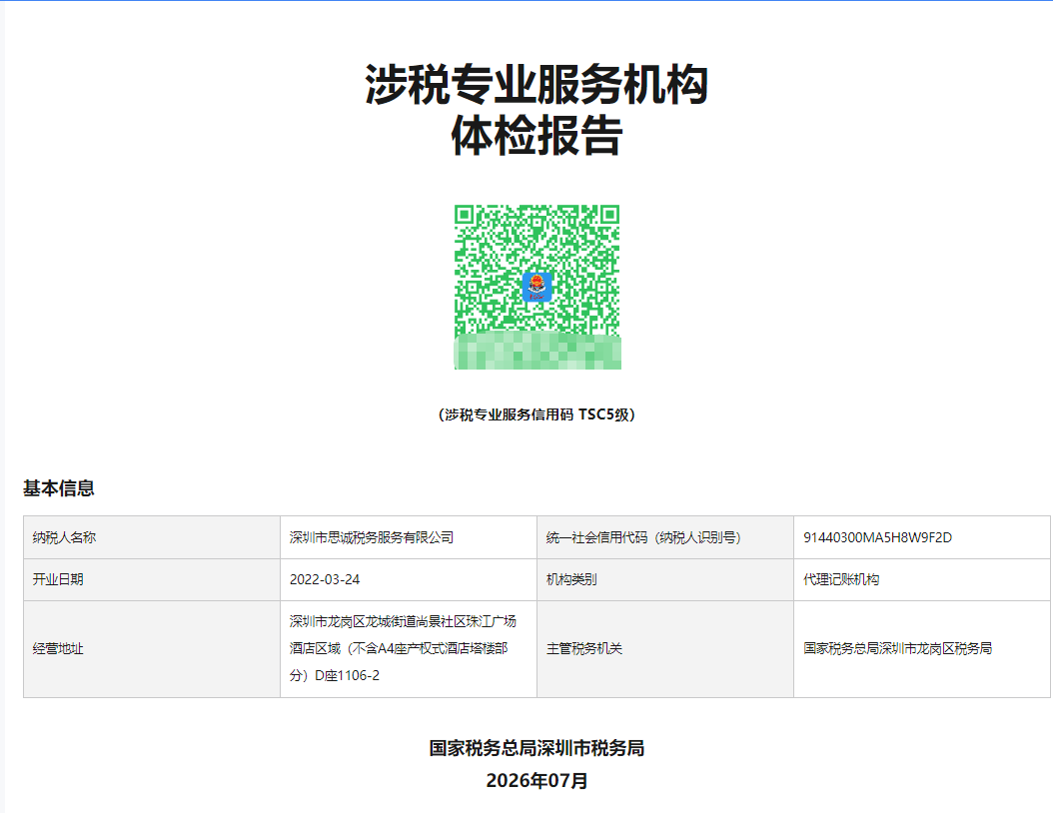Click the 开业日期 label cell
Viewport: 1053px width, 813px height.
[152, 579]
